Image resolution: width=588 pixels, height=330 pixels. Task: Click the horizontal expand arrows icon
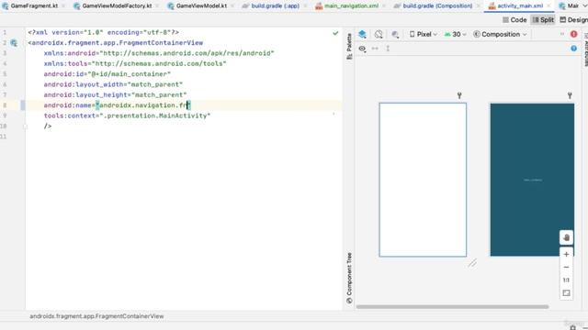pos(375,49)
